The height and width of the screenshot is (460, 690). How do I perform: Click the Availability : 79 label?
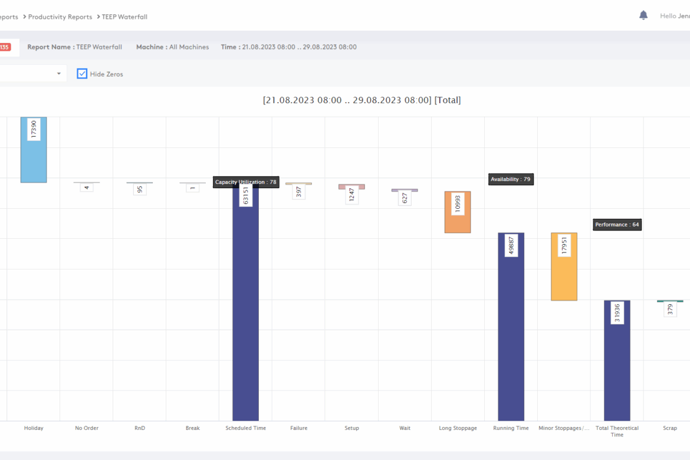click(x=511, y=179)
